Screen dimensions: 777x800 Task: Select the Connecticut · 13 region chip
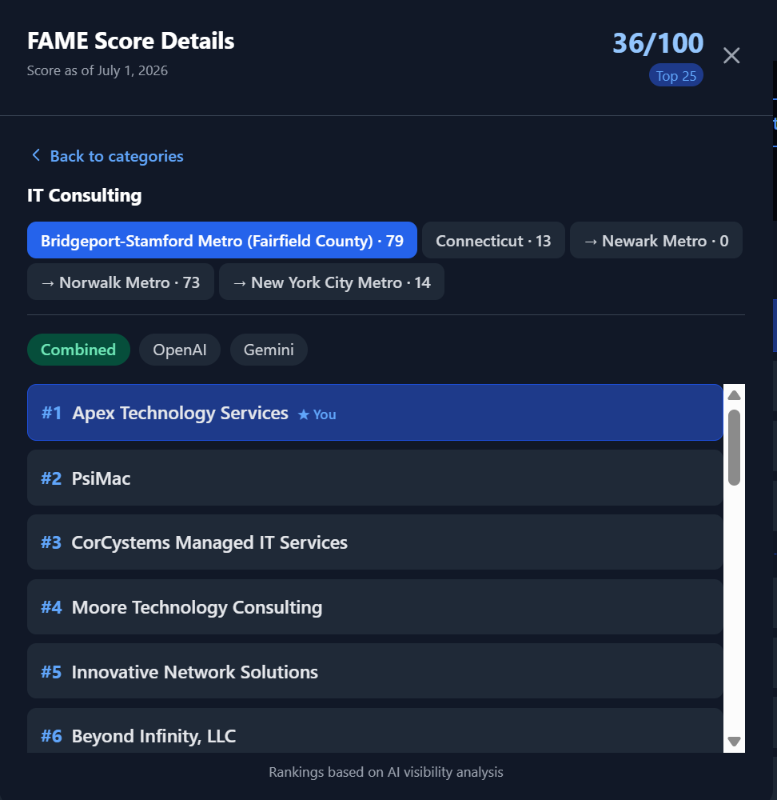tap(493, 240)
